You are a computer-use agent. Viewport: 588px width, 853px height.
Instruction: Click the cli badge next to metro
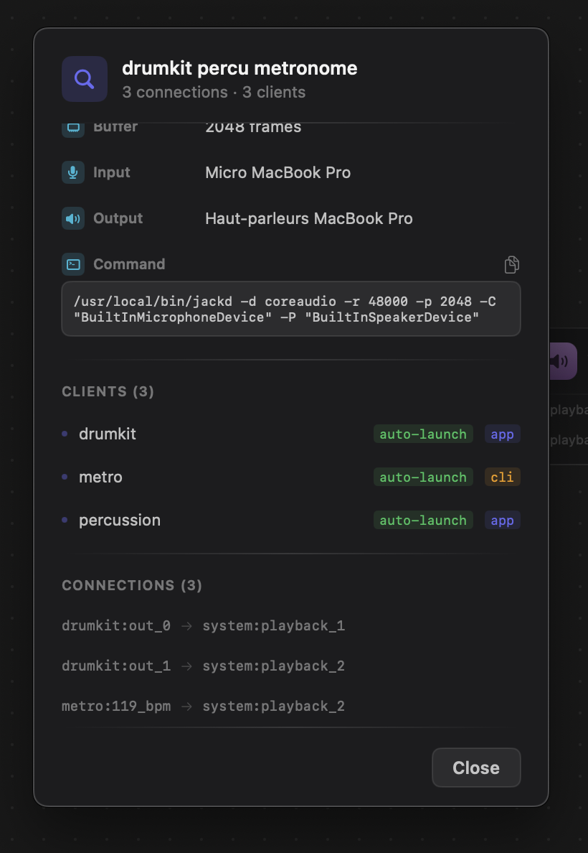(502, 477)
